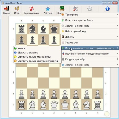Image resolution: width=119 pixels, height=119 pixels.
Task: Click the Игра toolbar label
Action: (x=17, y=13)
